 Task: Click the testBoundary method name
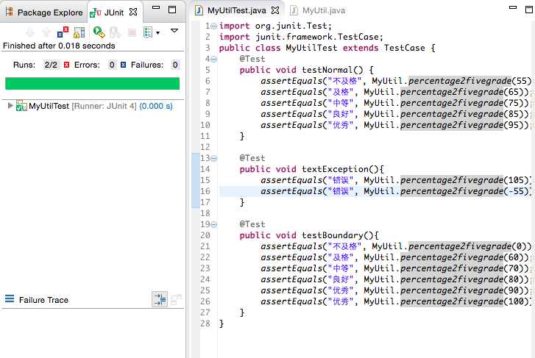coord(333,235)
